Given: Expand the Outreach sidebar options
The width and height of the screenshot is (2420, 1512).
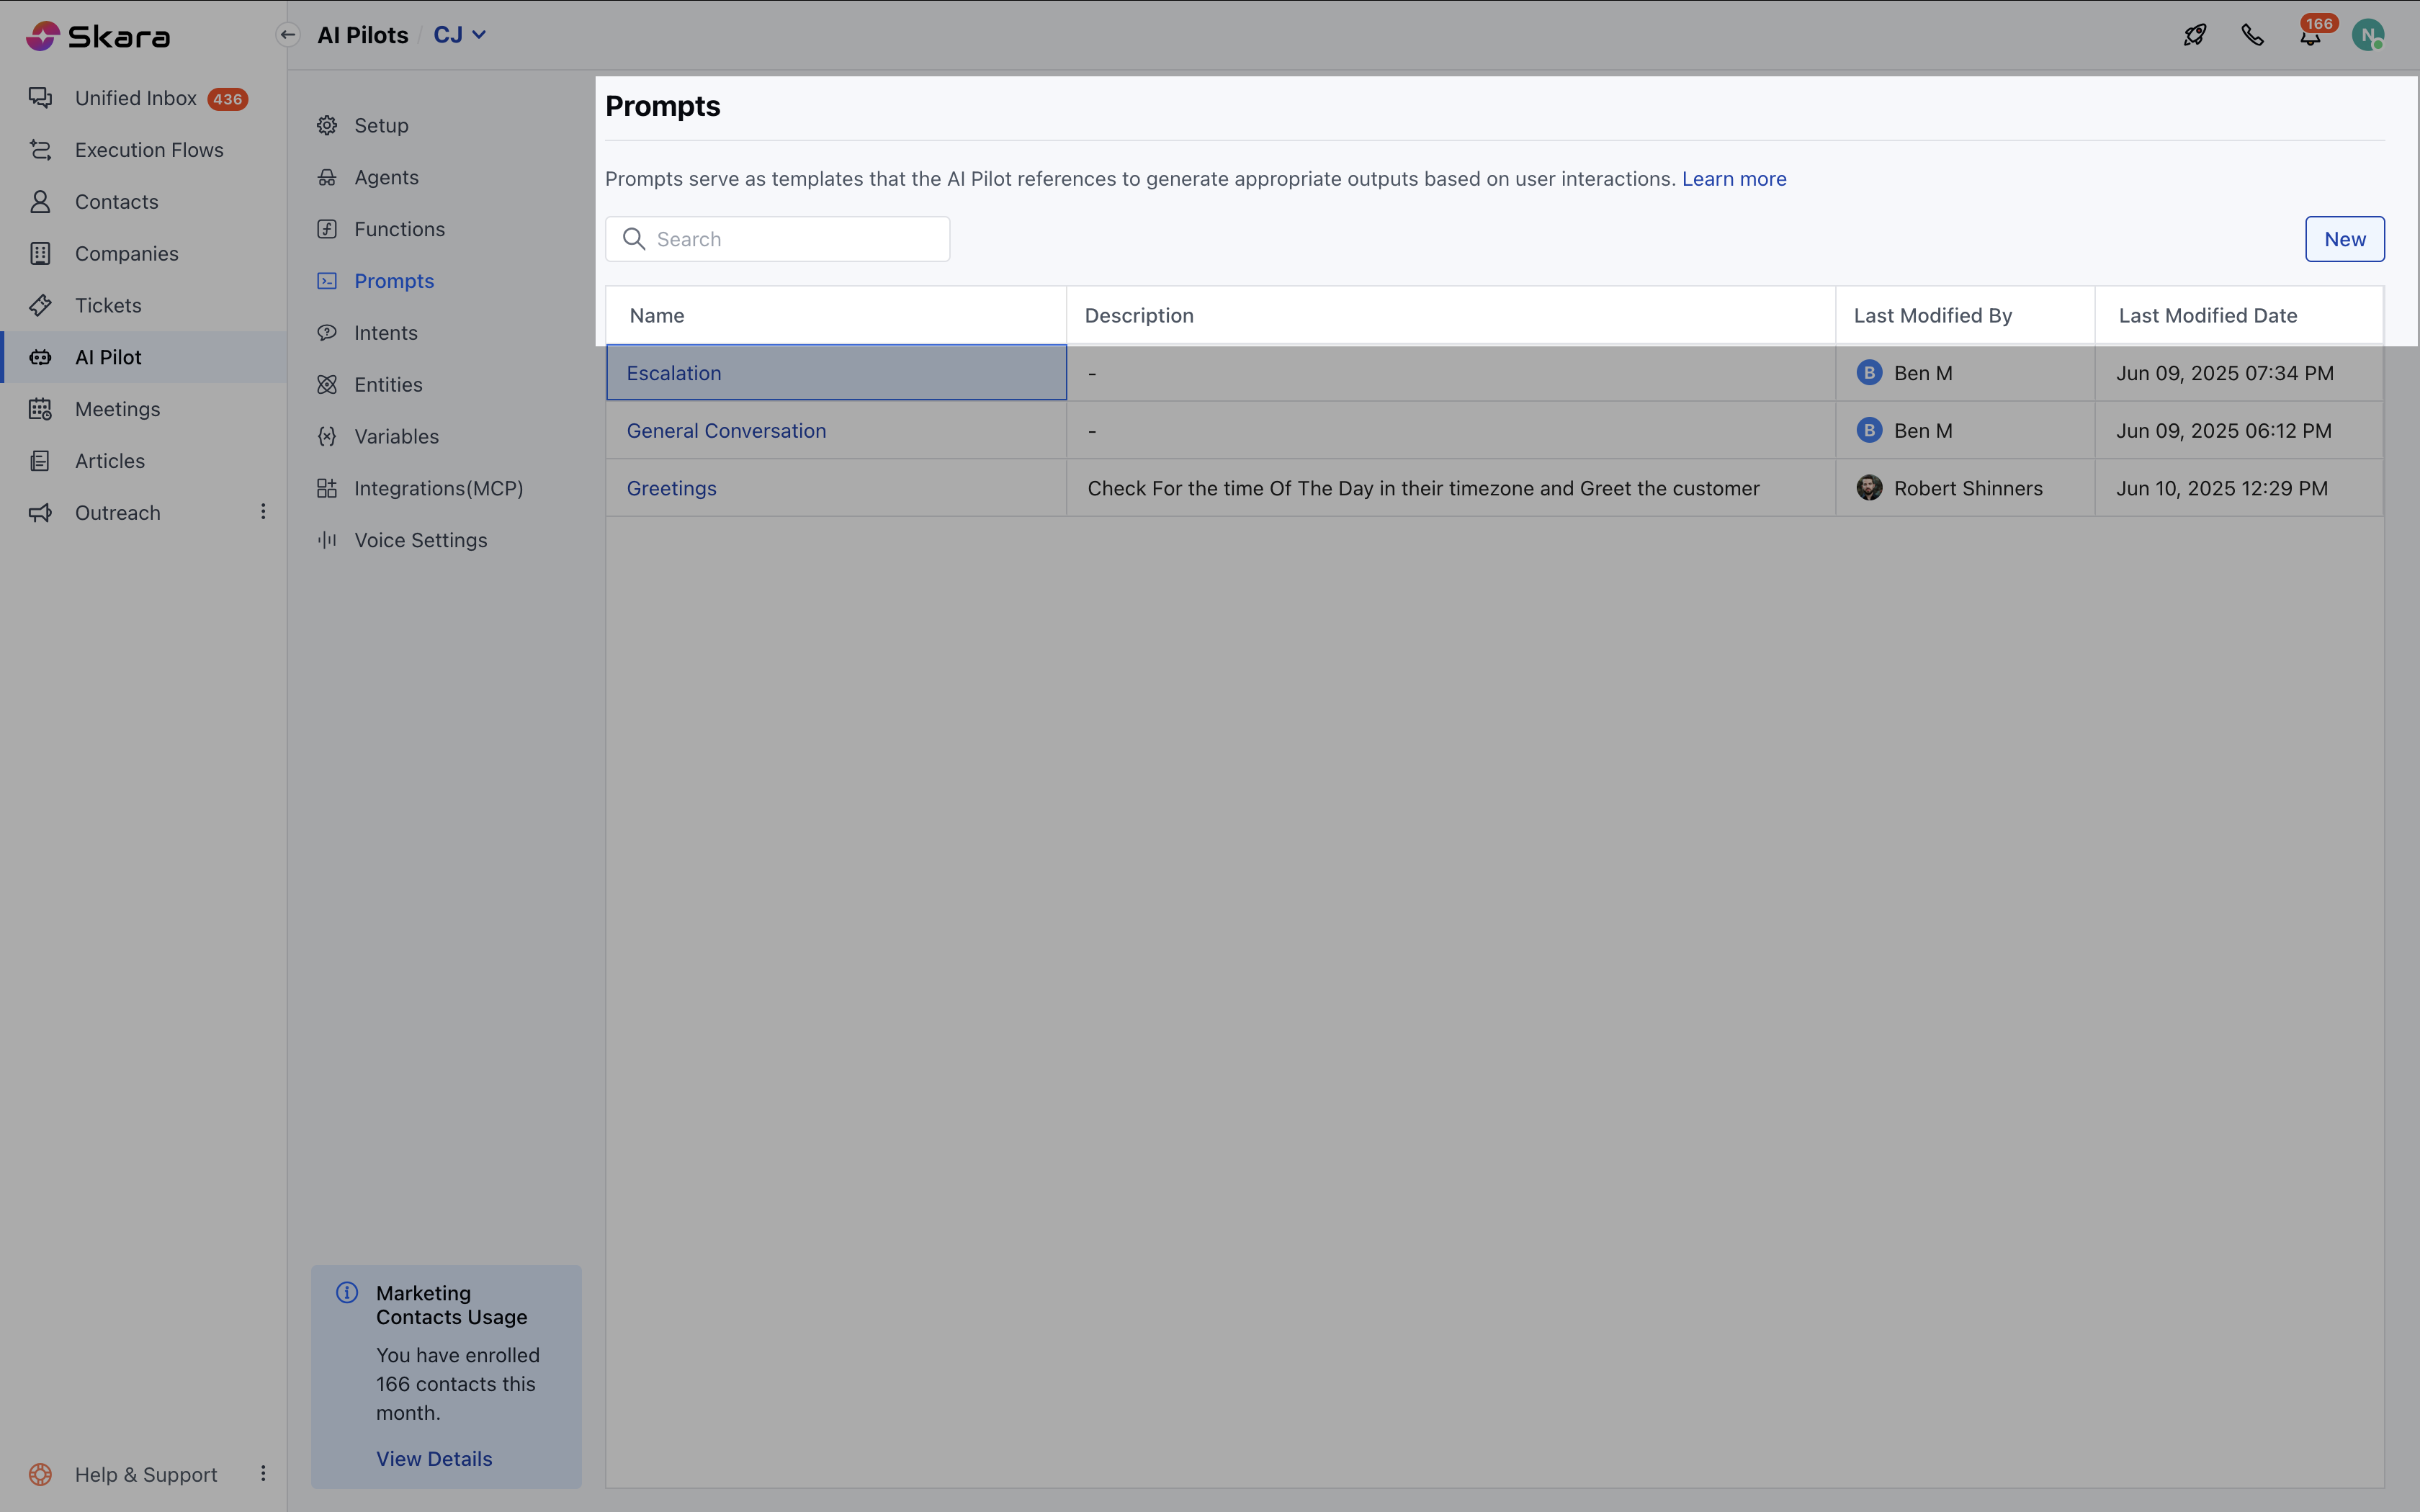Looking at the screenshot, I should pos(263,512).
